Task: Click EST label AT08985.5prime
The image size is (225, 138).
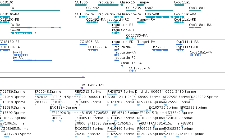Action: pos(15,129)
